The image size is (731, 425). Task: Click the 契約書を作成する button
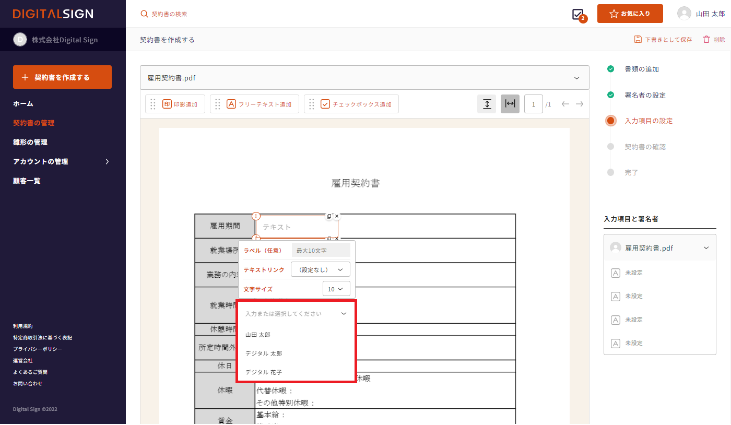click(62, 77)
